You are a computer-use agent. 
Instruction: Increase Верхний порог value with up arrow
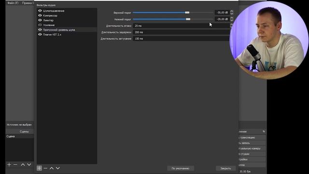point(232,11)
